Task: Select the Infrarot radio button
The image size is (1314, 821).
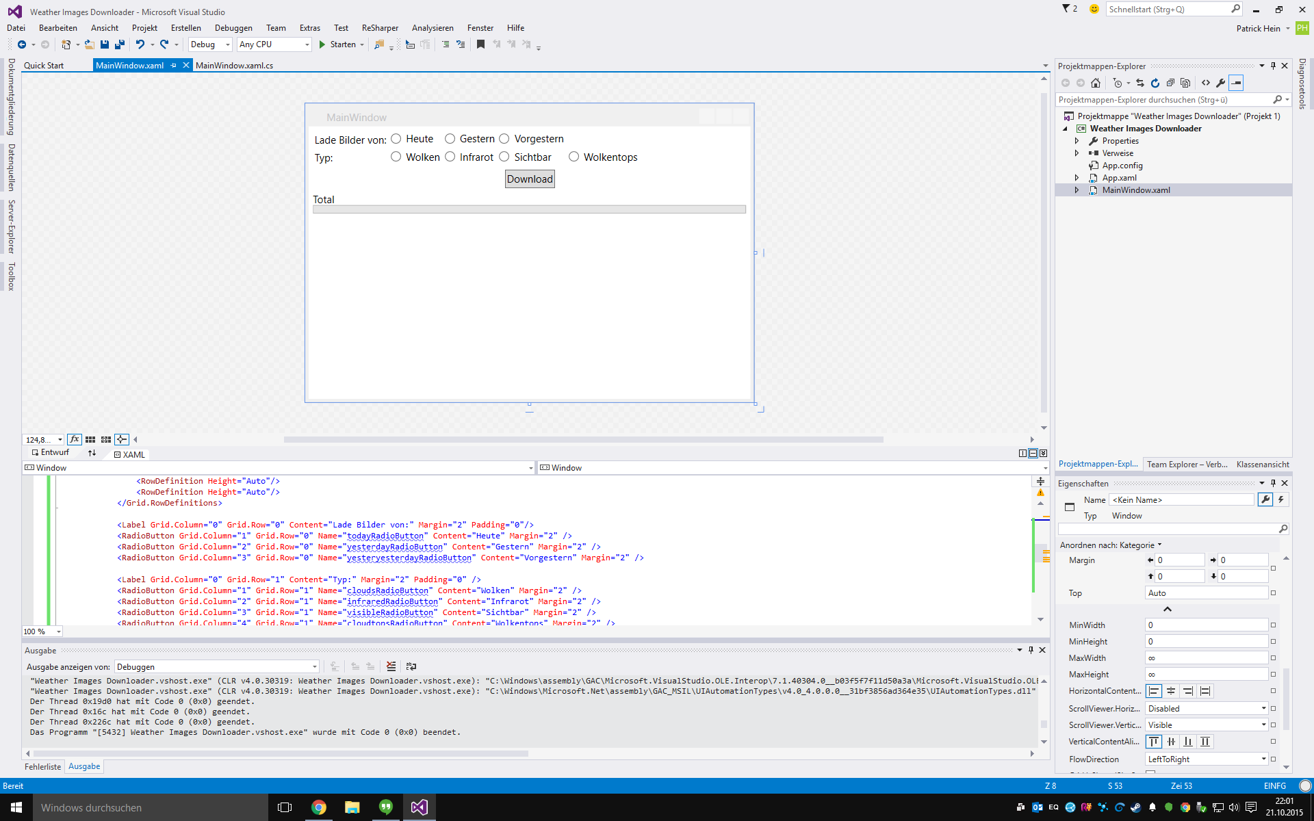Action: (450, 157)
